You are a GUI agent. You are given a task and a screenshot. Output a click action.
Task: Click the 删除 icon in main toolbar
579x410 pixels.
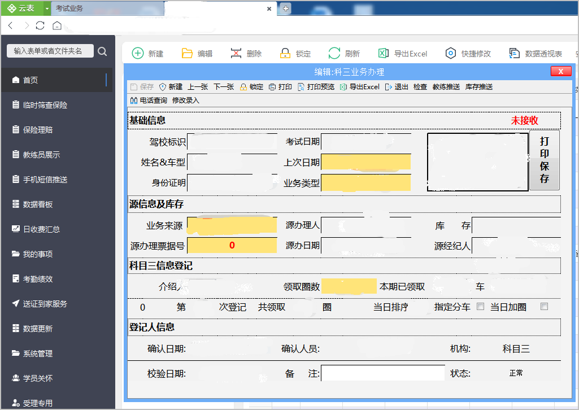pyautogui.click(x=236, y=53)
